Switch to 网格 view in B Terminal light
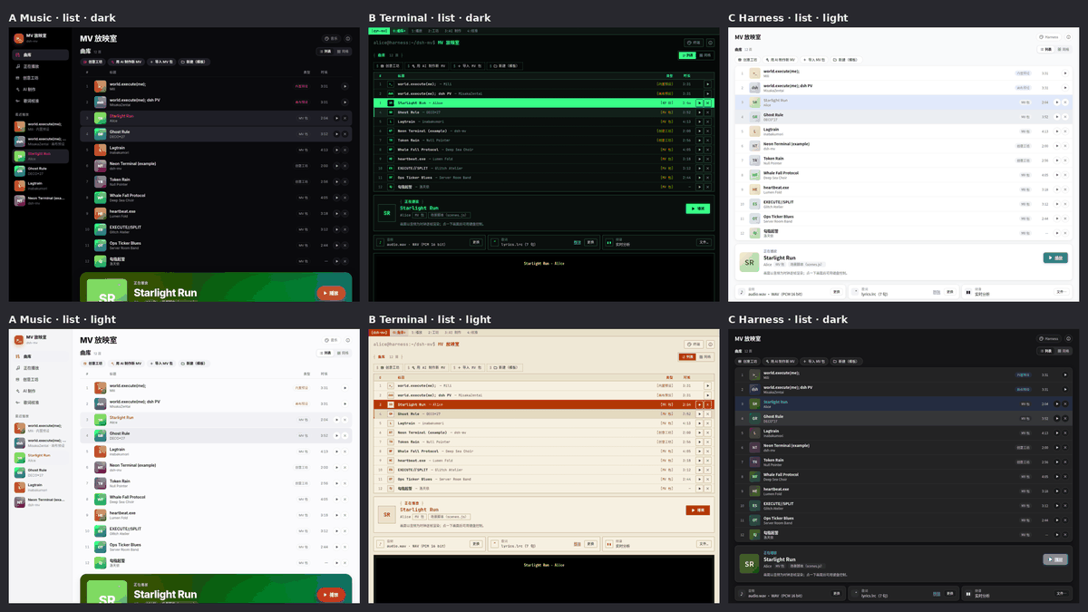This screenshot has height=612, width=1088. (x=705, y=357)
